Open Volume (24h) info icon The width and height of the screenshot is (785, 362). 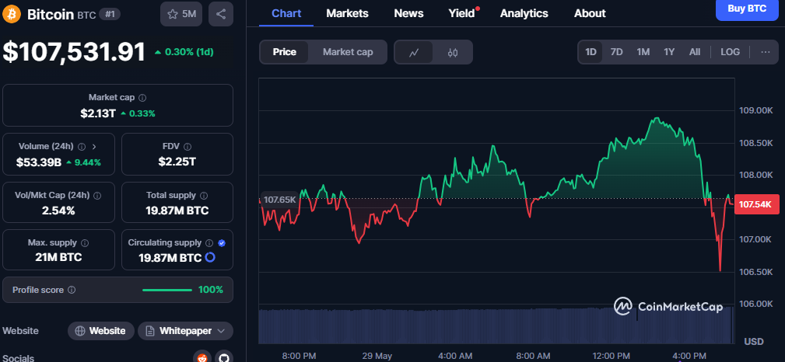click(82, 147)
